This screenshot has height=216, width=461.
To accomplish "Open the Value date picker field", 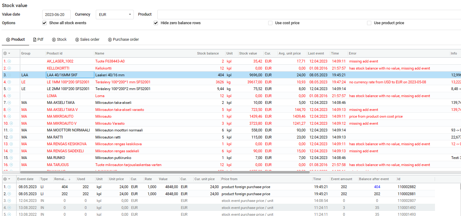I will click(56, 14).
